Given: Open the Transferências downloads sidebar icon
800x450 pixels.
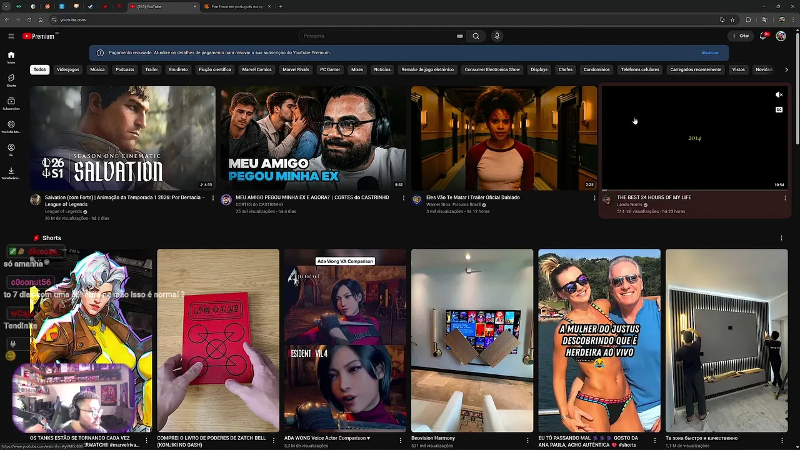Looking at the screenshot, I should click(x=11, y=173).
